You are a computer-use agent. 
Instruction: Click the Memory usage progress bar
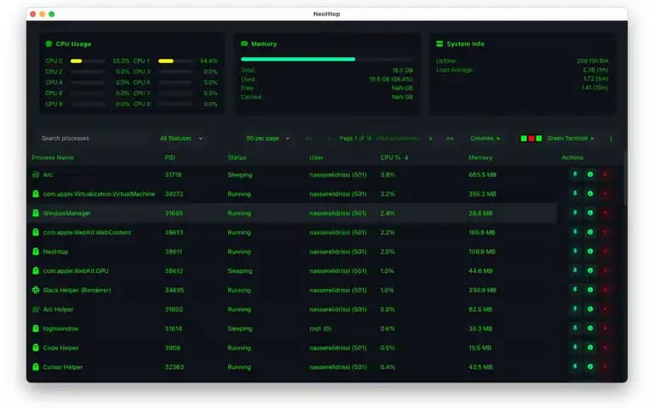327,59
